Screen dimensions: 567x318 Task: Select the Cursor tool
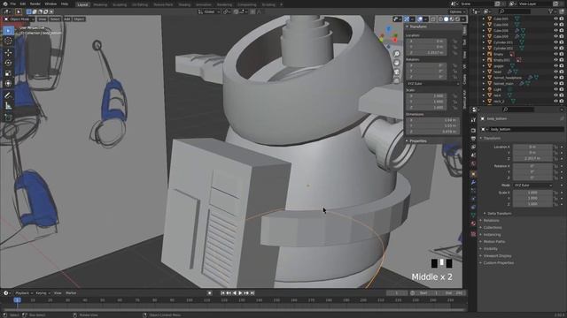coord(8,41)
